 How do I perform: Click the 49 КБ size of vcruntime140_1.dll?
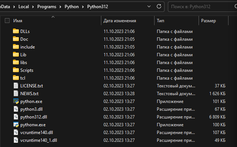point(220,140)
